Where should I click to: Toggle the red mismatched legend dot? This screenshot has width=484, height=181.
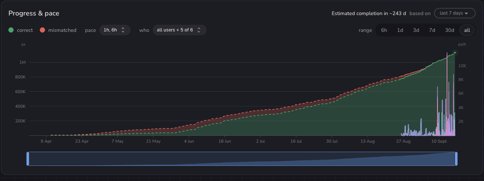(43, 30)
